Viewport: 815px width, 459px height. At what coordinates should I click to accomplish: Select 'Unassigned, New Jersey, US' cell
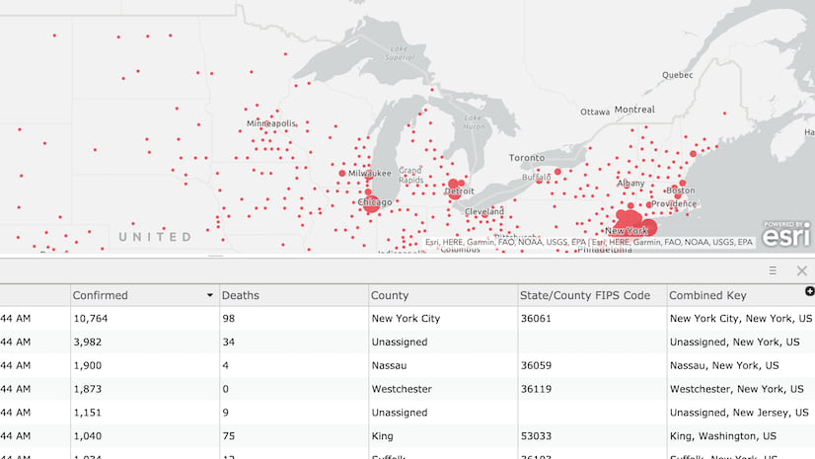[x=741, y=413]
